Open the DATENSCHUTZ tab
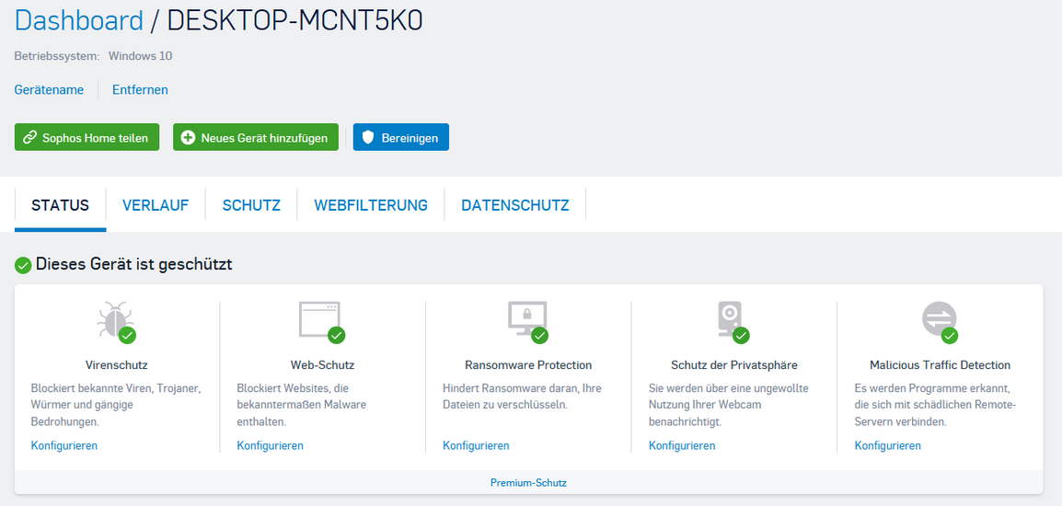This screenshot has height=506, width=1062. pyautogui.click(x=514, y=205)
